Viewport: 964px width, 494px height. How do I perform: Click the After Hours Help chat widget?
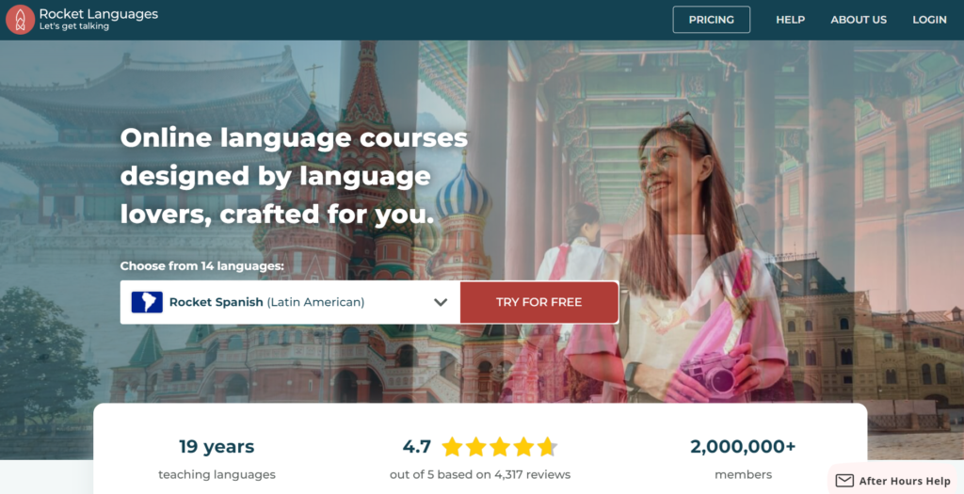click(896, 479)
